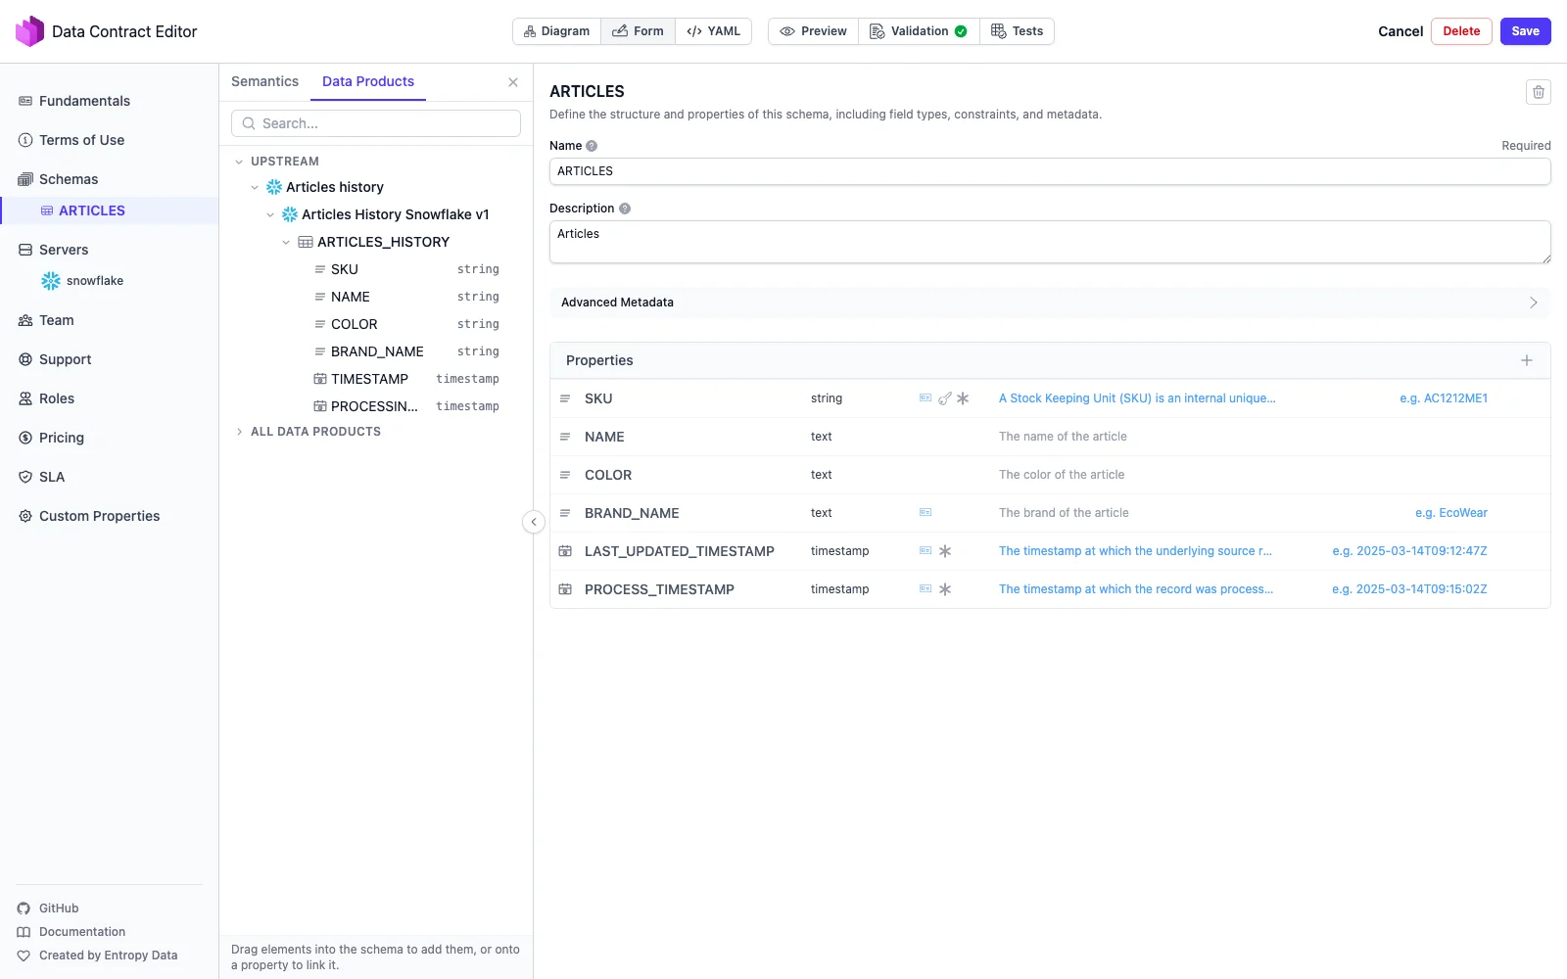Expand the Advanced Metadata section
This screenshot has width=1567, height=979.
tap(1050, 303)
